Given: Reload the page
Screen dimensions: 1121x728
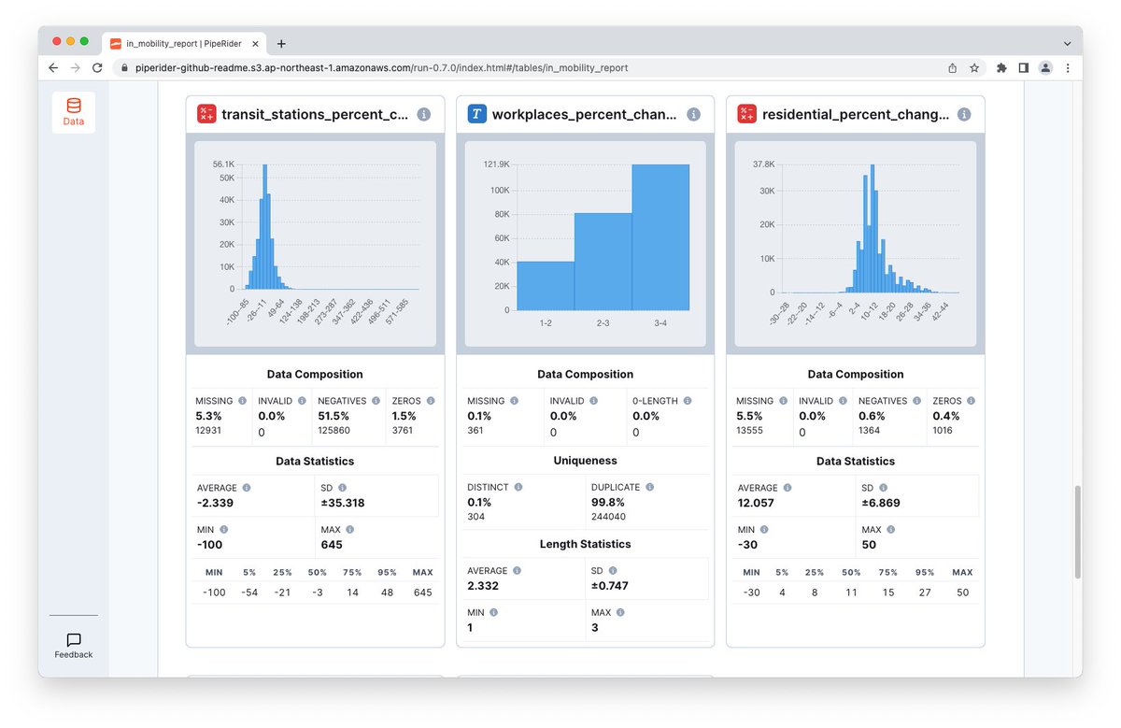Looking at the screenshot, I should tap(97, 68).
